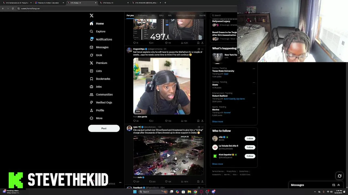Screen dimensions: 348x195
Task: Click Show more under Who to follow
Action: (x=217, y=164)
